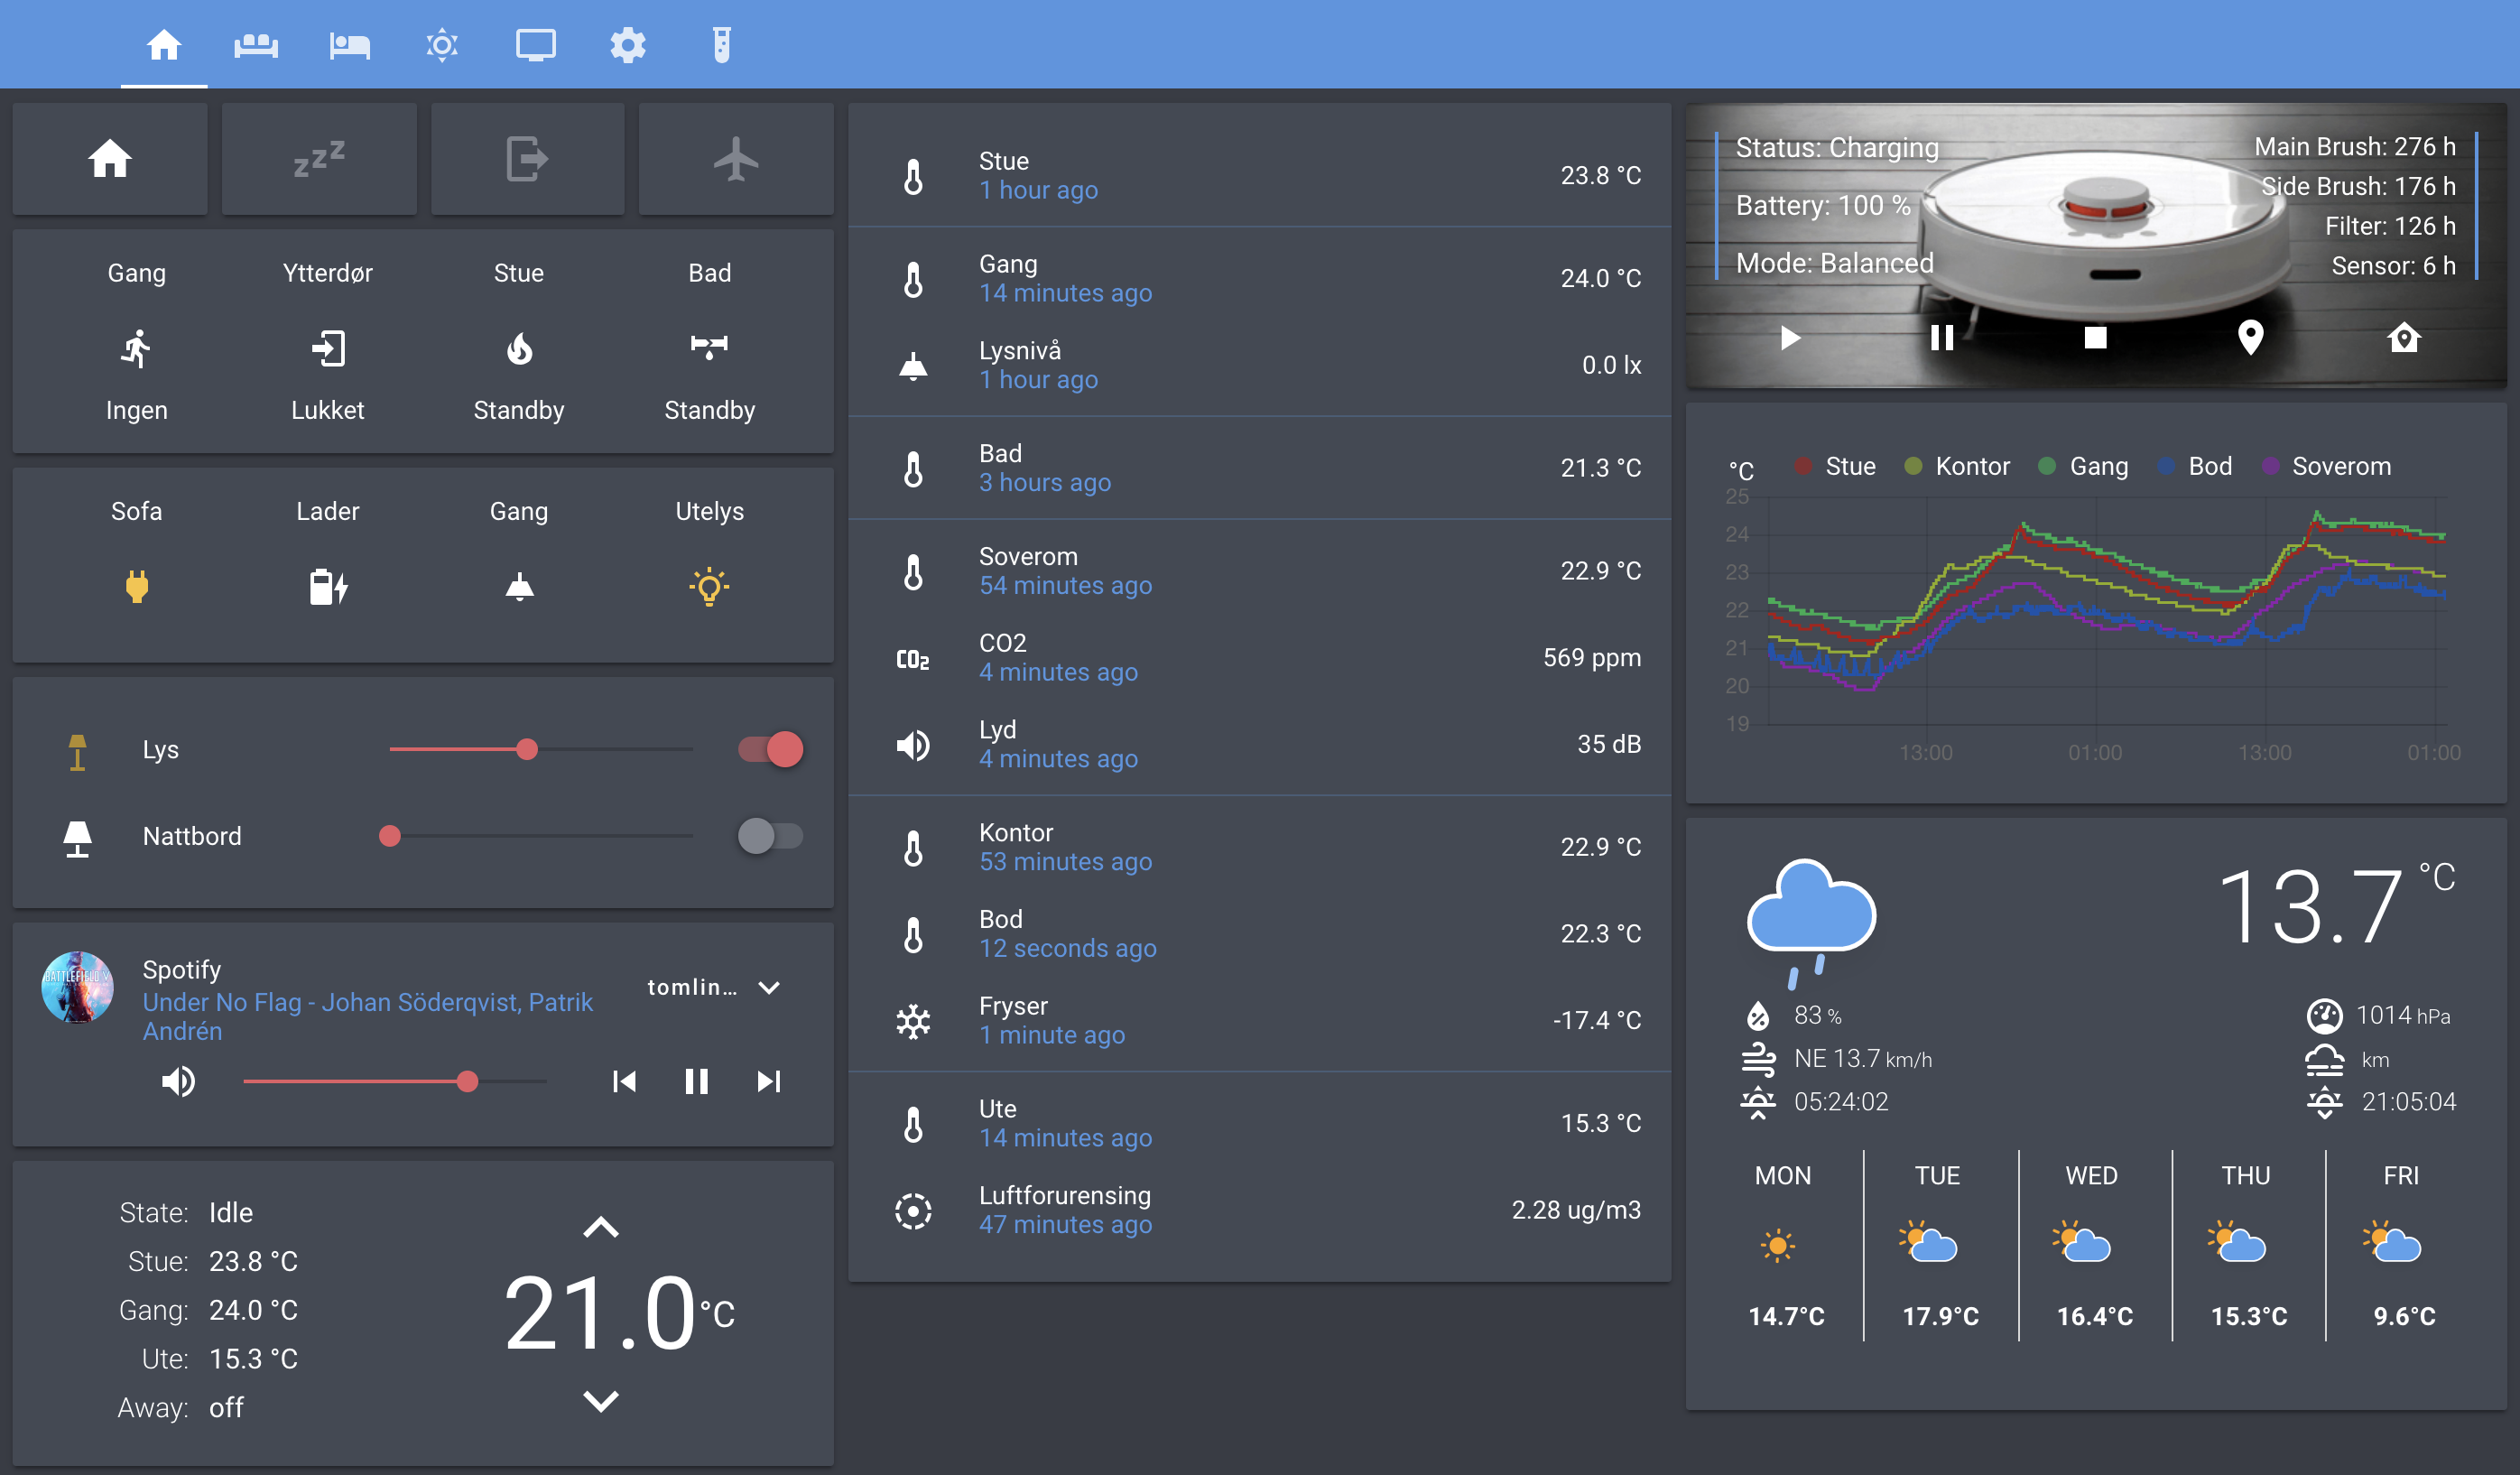Image resolution: width=2520 pixels, height=1475 pixels.
Task: Toggle the Nattbord light switch
Action: 767,834
